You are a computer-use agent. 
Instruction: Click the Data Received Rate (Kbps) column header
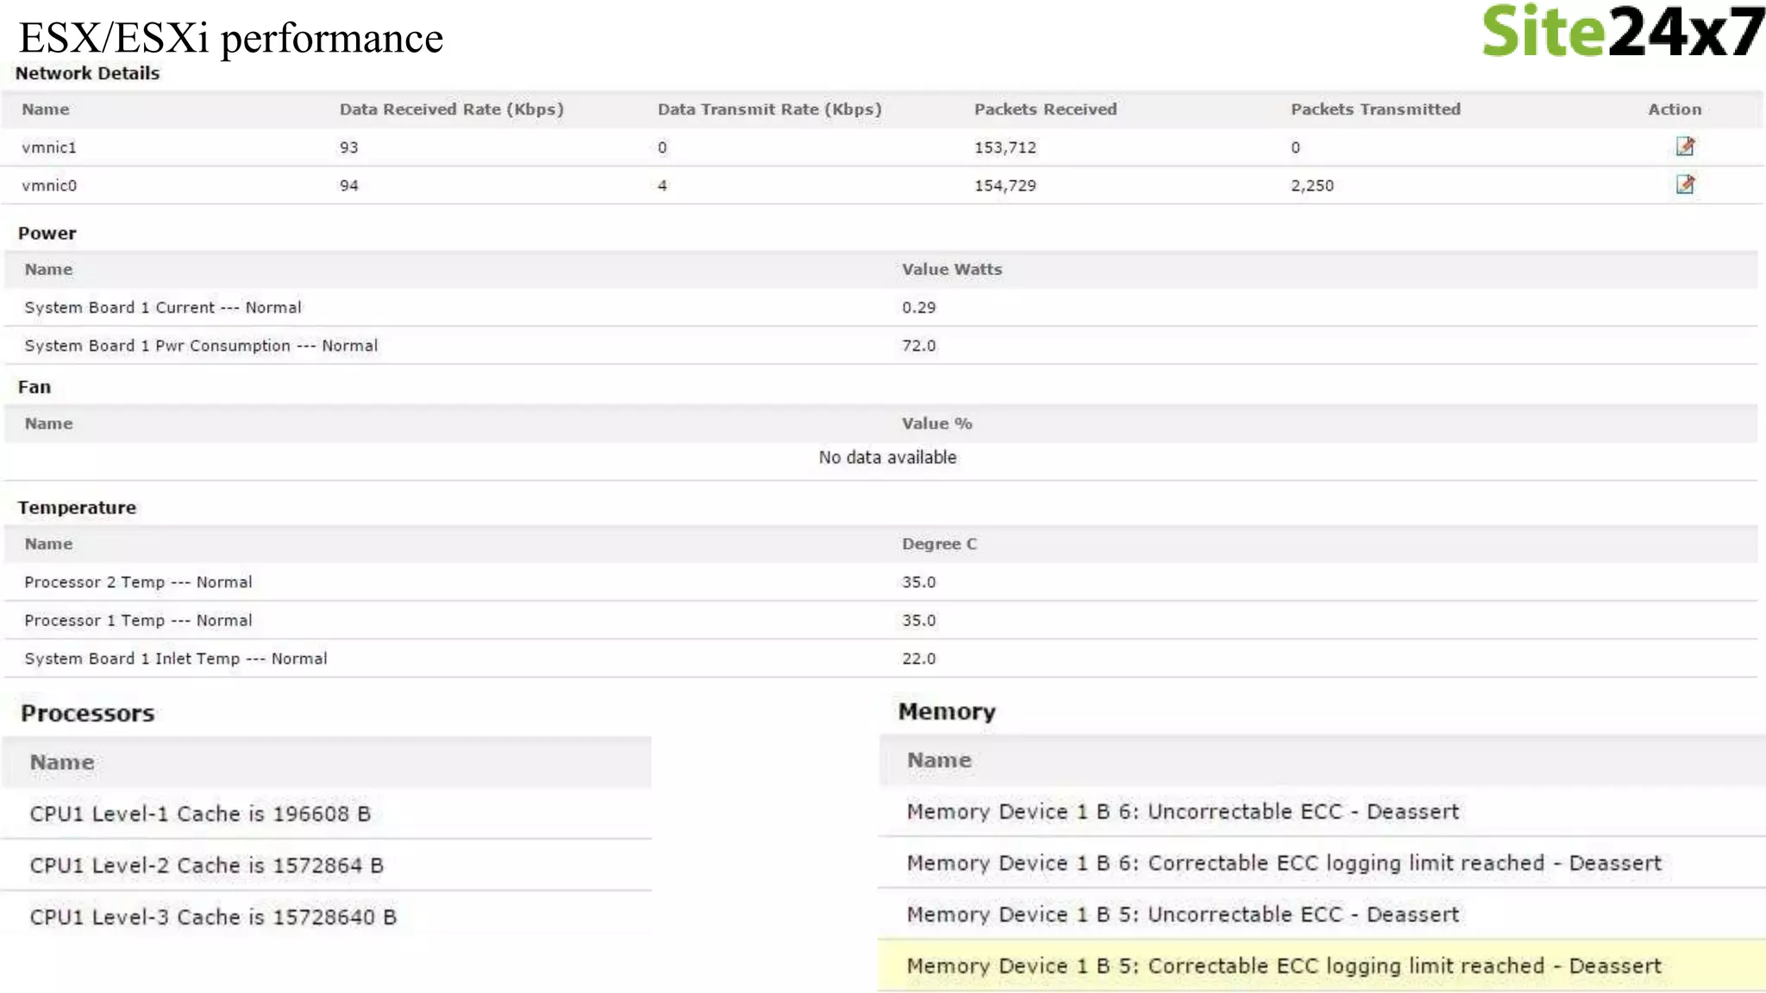coord(451,109)
